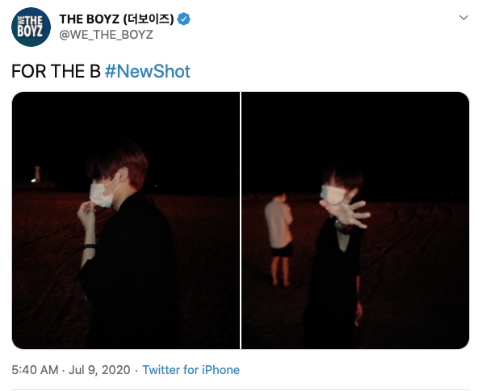Image resolution: width=482 pixels, height=391 pixels.
Task: Click the WE THE BOYZ logo text in avatar
Action: tap(30, 27)
